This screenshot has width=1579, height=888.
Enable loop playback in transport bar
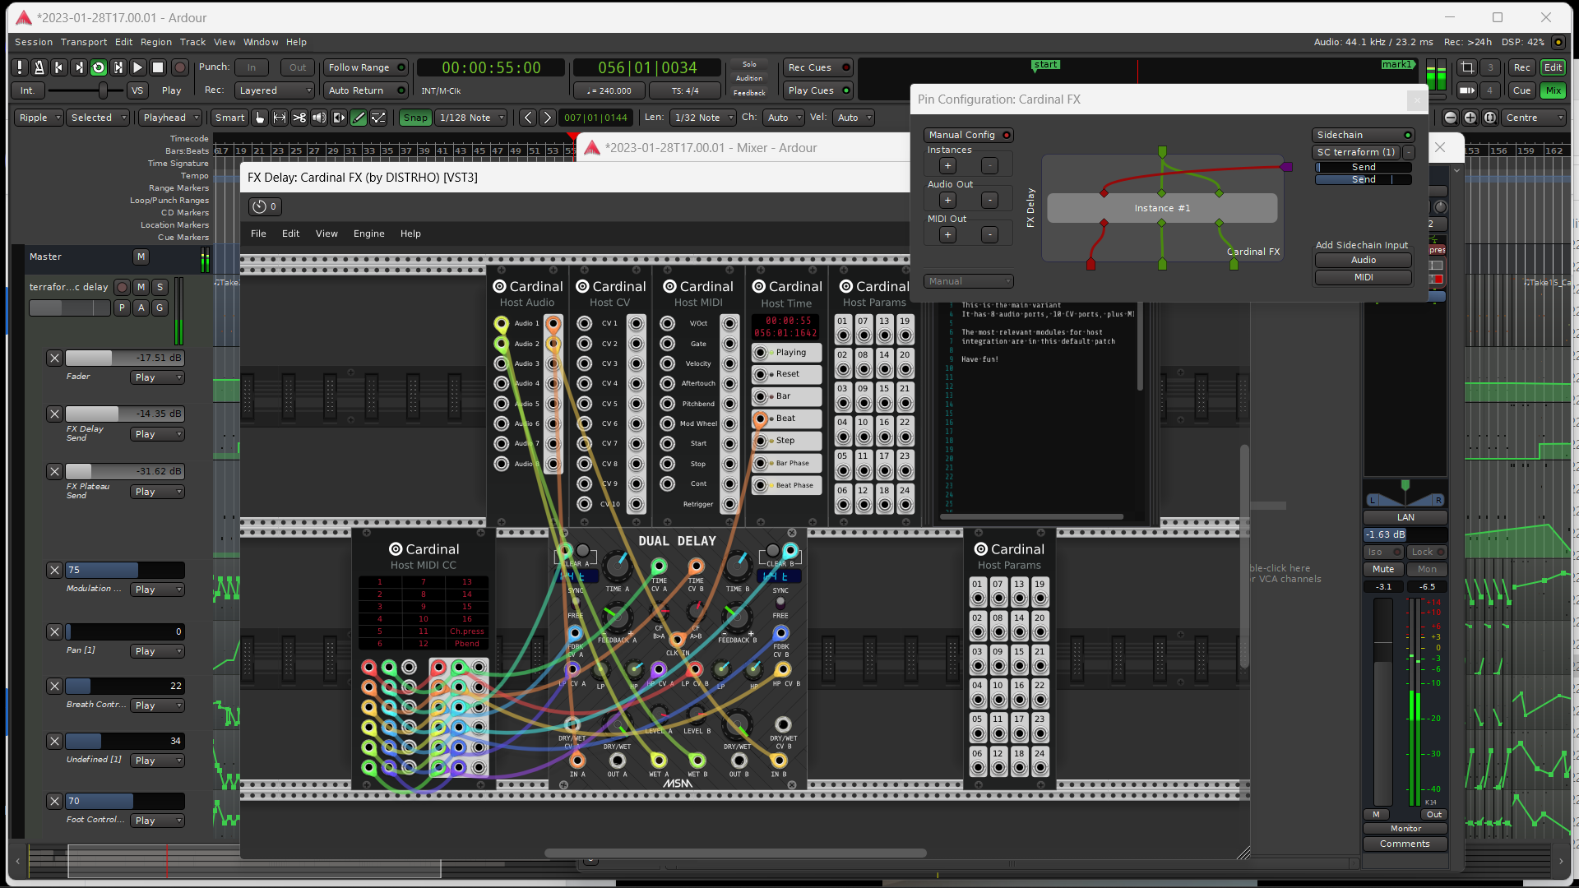(x=98, y=67)
